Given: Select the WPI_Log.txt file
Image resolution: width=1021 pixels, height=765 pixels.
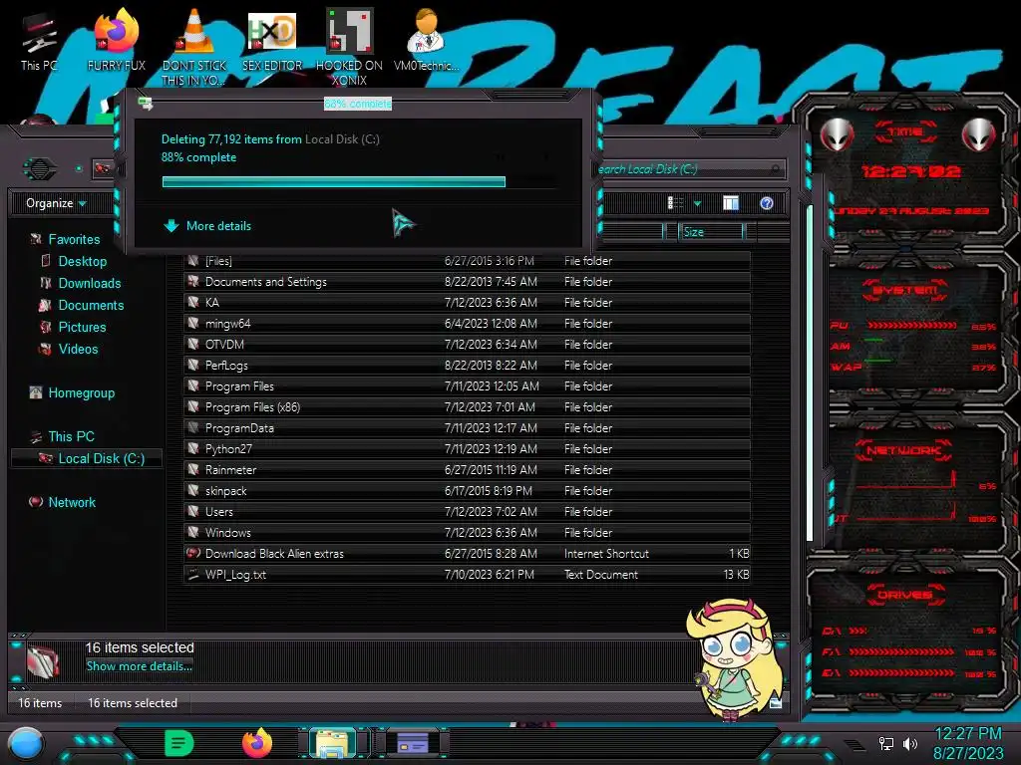Looking at the screenshot, I should [467, 575].
